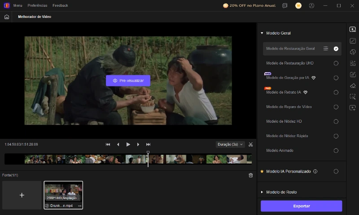Open settings sliders for Restauração Geral model
Image resolution: width=359 pixels, height=215 pixels.
326,48
